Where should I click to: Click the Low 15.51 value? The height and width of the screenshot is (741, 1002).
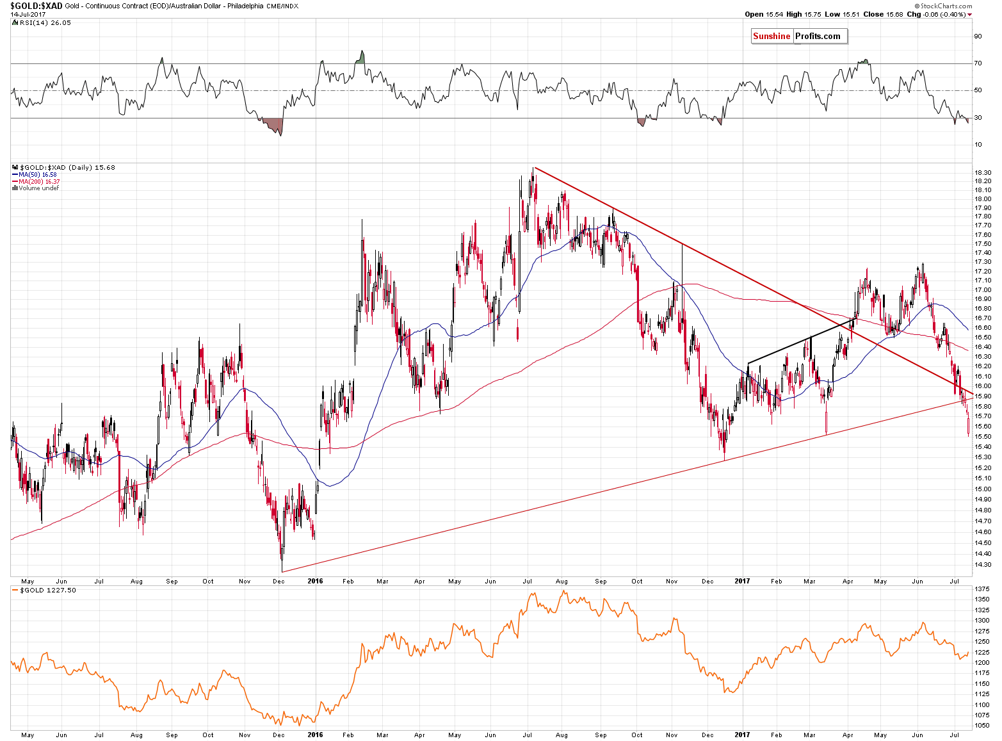(843, 14)
